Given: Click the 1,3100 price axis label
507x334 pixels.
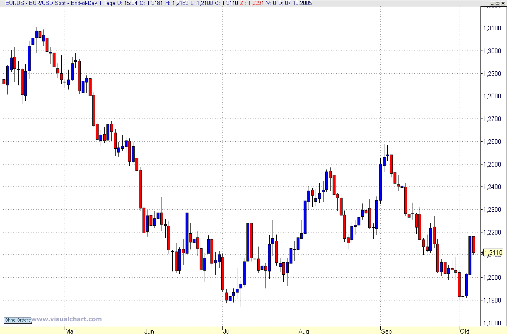Looking at the screenshot, I should (x=492, y=28).
